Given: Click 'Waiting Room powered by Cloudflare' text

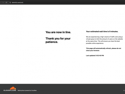Looking at the screenshot, I should click(x=27, y=91).
